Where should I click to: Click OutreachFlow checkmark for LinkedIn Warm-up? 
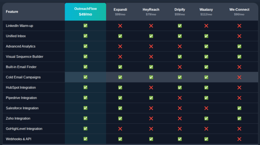pos(85,26)
